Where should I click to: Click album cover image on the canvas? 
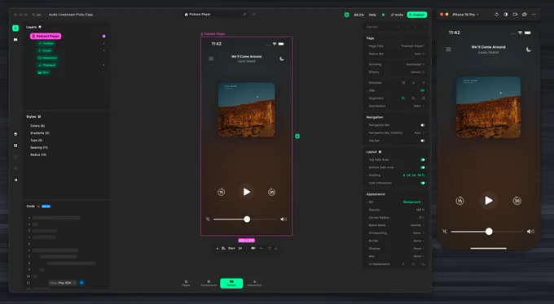pos(247,110)
